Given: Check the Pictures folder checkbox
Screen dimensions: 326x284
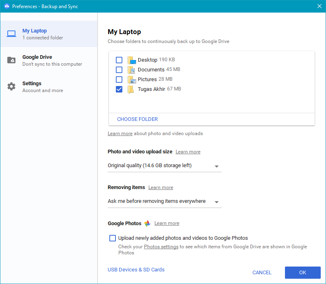Looking at the screenshot, I should click(119, 80).
